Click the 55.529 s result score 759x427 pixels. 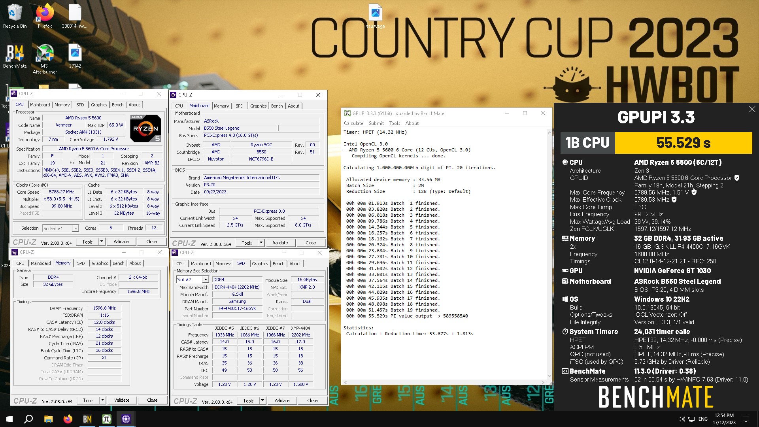[683, 143]
